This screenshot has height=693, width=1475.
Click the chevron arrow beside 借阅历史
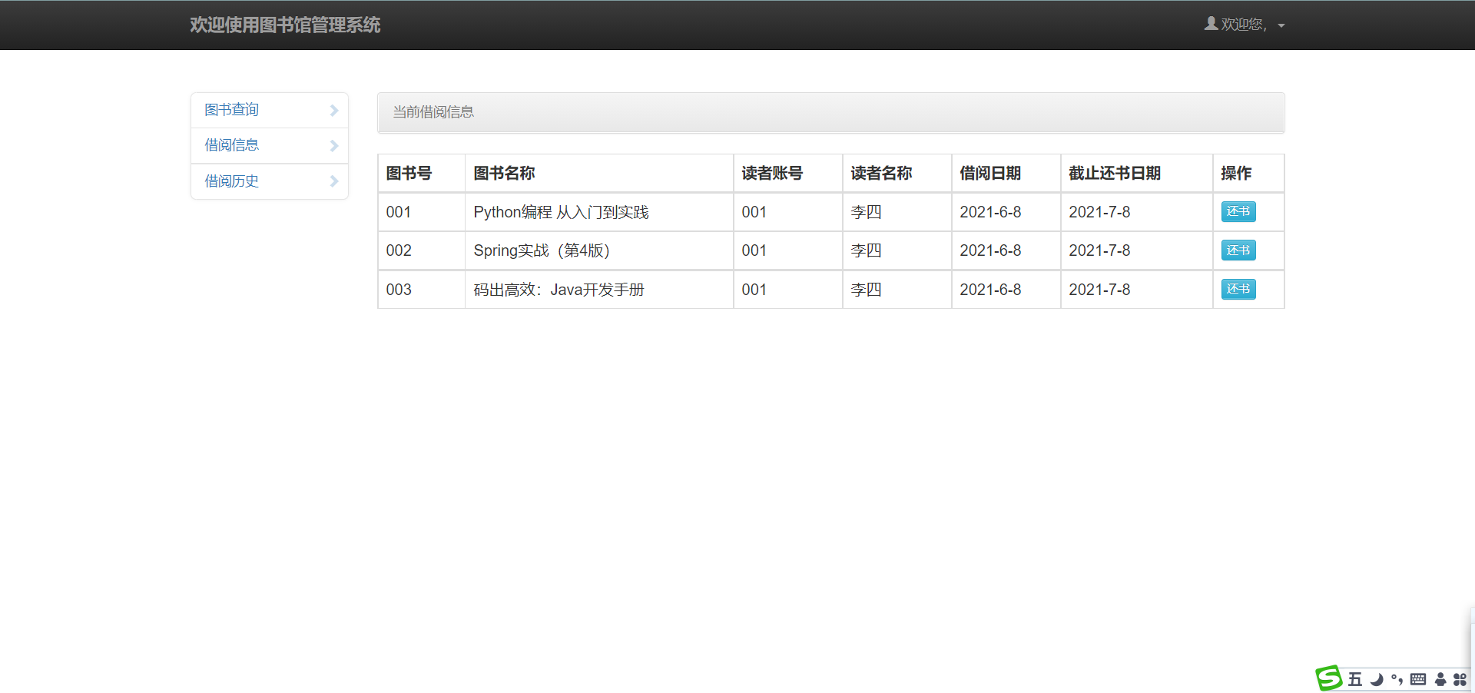pos(334,181)
